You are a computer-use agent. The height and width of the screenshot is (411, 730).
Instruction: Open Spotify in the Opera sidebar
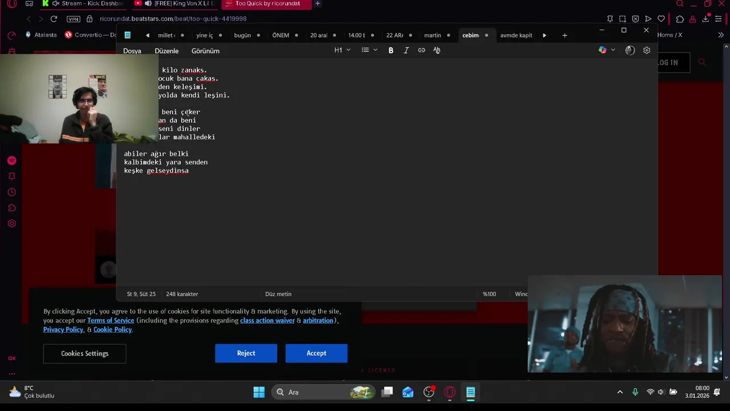(11, 161)
